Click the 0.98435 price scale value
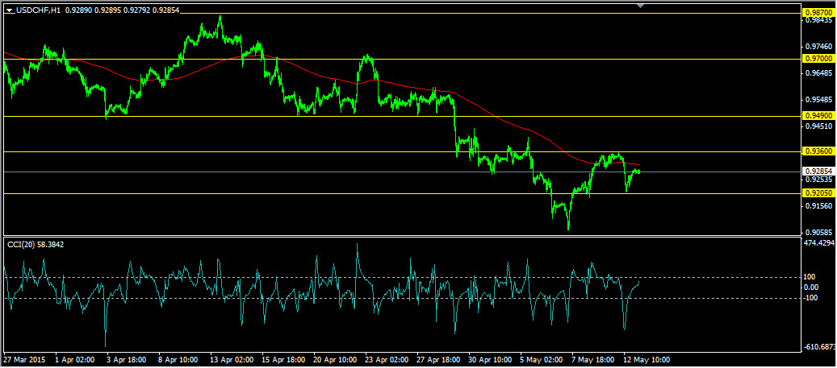The height and width of the screenshot is (368, 837). coord(820,20)
